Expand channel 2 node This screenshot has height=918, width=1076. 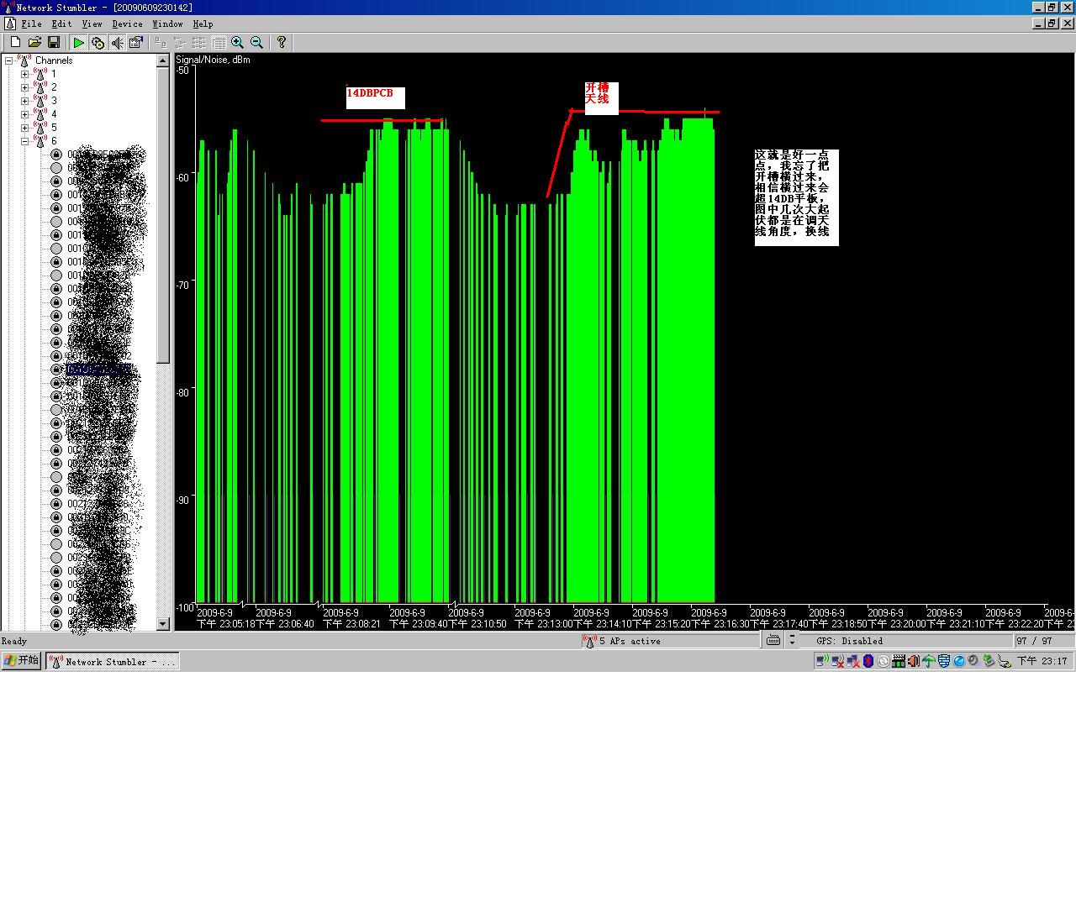tap(24, 87)
